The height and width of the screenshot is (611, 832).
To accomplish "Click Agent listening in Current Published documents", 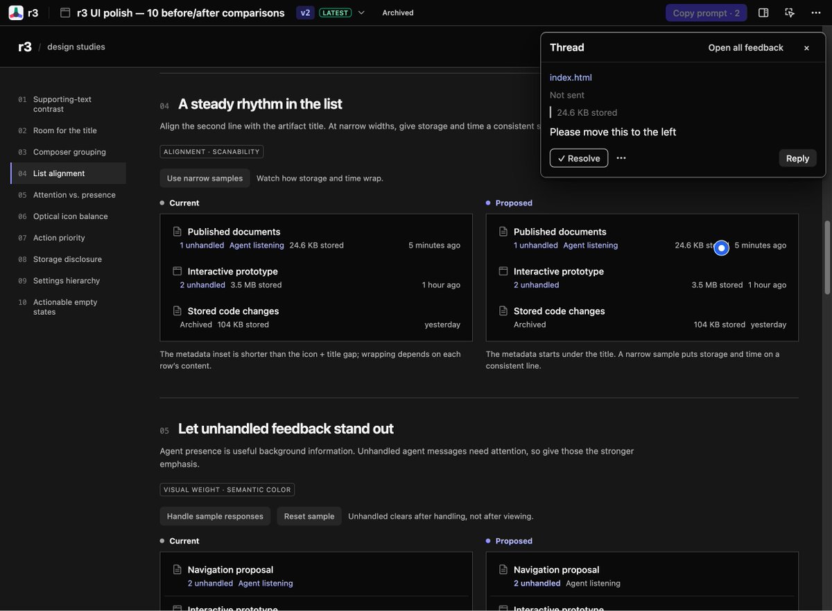I will [257, 246].
